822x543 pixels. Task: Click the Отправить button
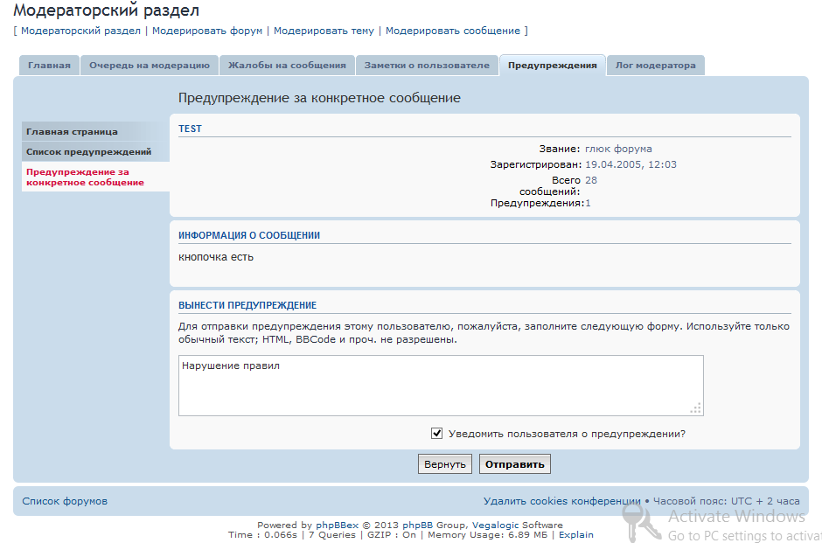pyautogui.click(x=515, y=464)
